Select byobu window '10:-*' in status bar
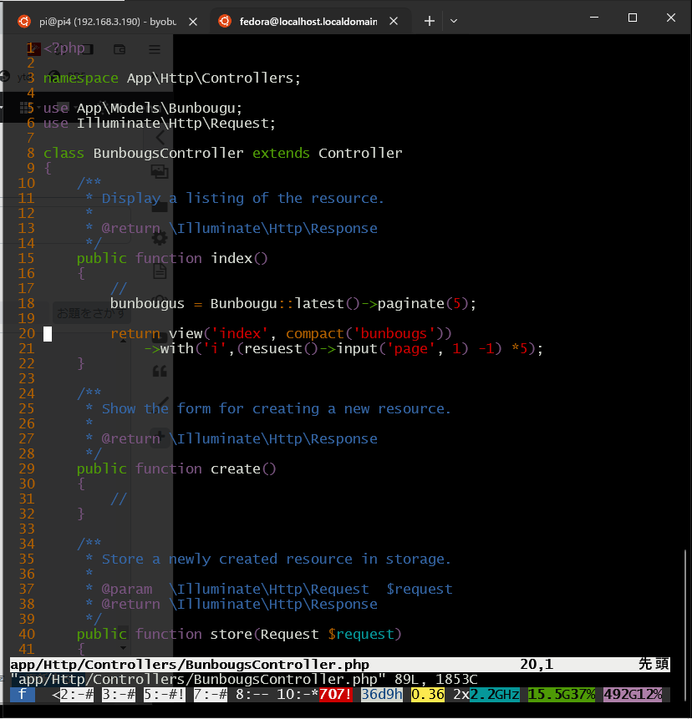Image resolution: width=692 pixels, height=719 pixels. [x=298, y=695]
